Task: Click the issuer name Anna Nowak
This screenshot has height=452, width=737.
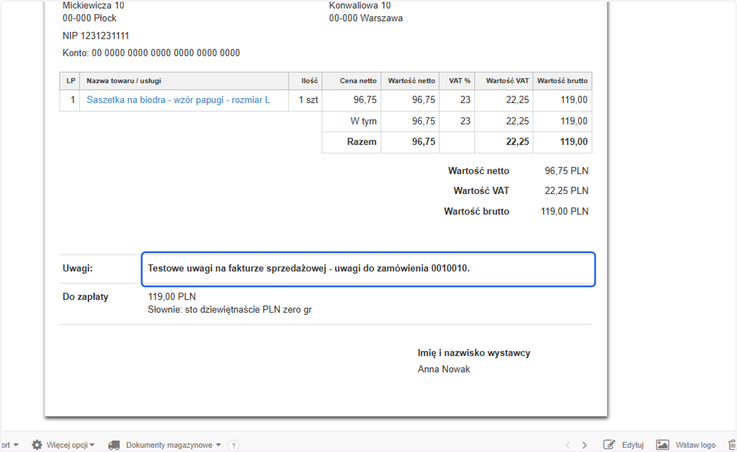Action: (444, 369)
